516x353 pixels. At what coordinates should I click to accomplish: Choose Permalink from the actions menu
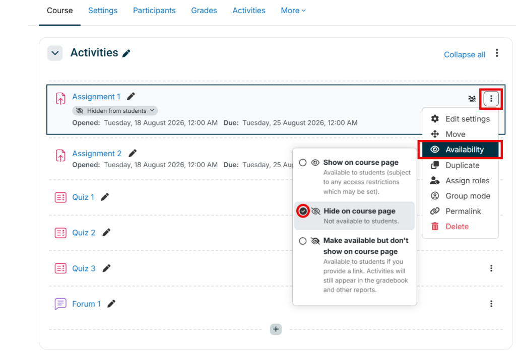460,211
